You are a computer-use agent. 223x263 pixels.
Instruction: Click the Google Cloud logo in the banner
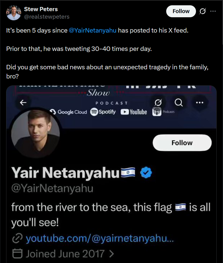coord(68,112)
